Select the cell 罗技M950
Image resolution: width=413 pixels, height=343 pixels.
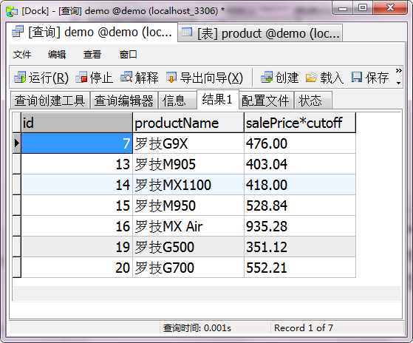[188, 206]
